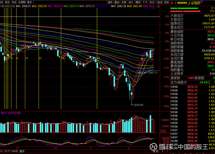The image size is (215, 154).
Task: Select the WAVE indicator tab
Action: tap(15, 151)
